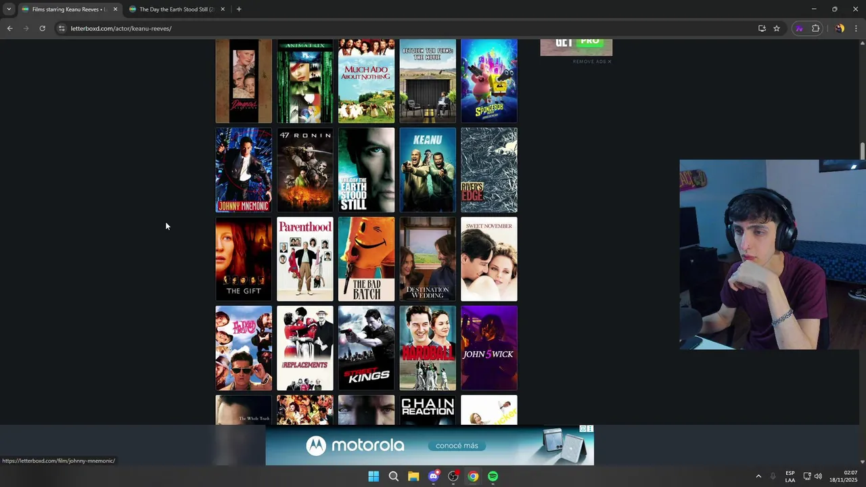Open the network icon in system tray

[x=806, y=476]
